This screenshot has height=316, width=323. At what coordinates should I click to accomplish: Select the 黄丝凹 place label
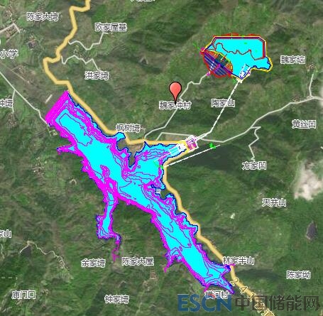(x=304, y=124)
